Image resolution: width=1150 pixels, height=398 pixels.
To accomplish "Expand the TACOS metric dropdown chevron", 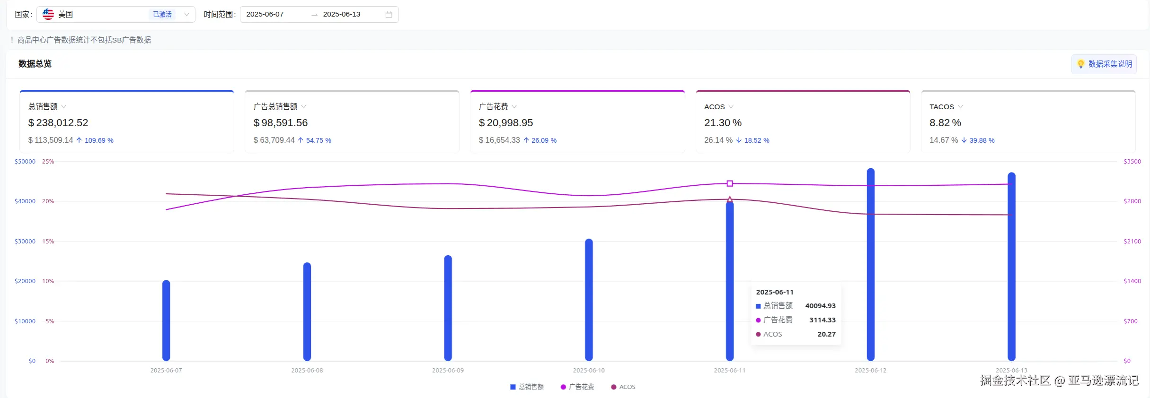I will 960,107.
